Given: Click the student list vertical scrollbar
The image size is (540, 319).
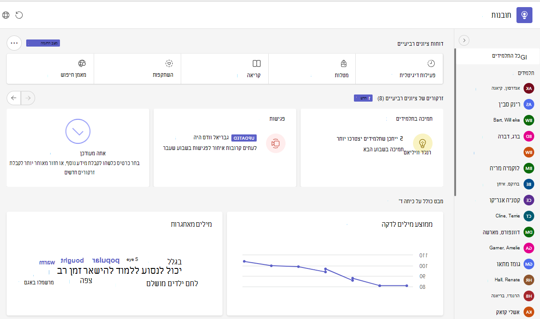Looking at the screenshot, I should point(455,122).
